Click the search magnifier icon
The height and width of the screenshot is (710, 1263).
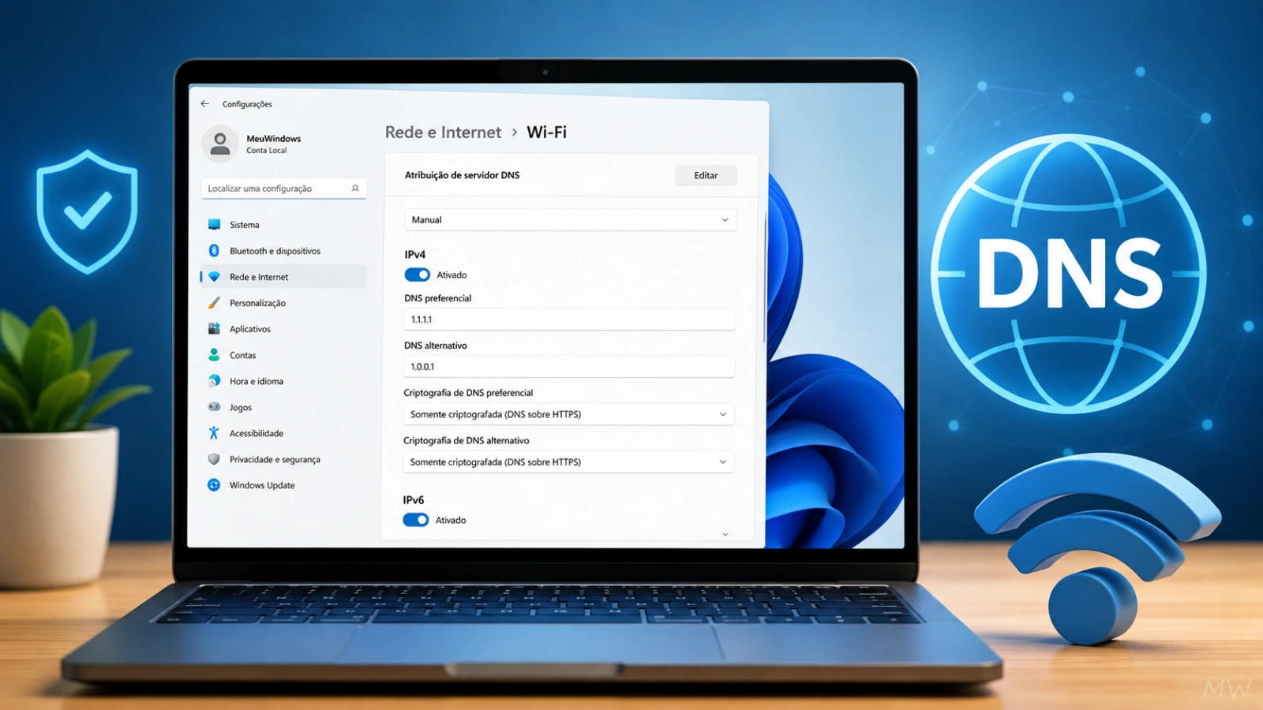(355, 189)
